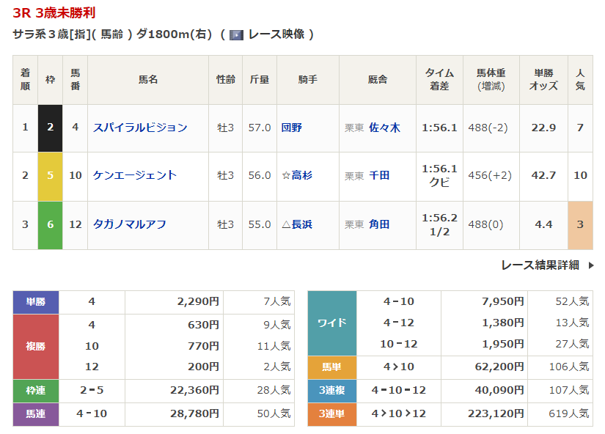Open horse スパイラルビジョン profile link

pos(140,128)
